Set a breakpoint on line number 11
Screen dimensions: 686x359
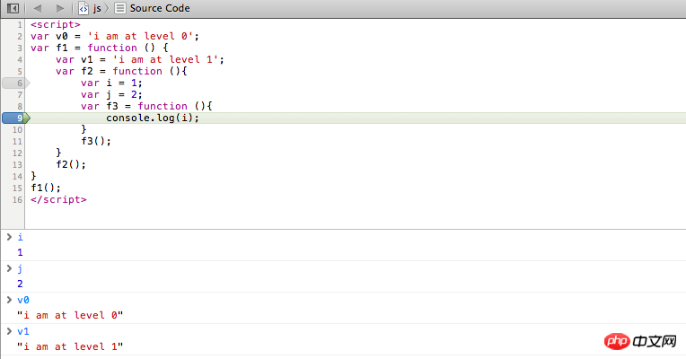(x=17, y=141)
